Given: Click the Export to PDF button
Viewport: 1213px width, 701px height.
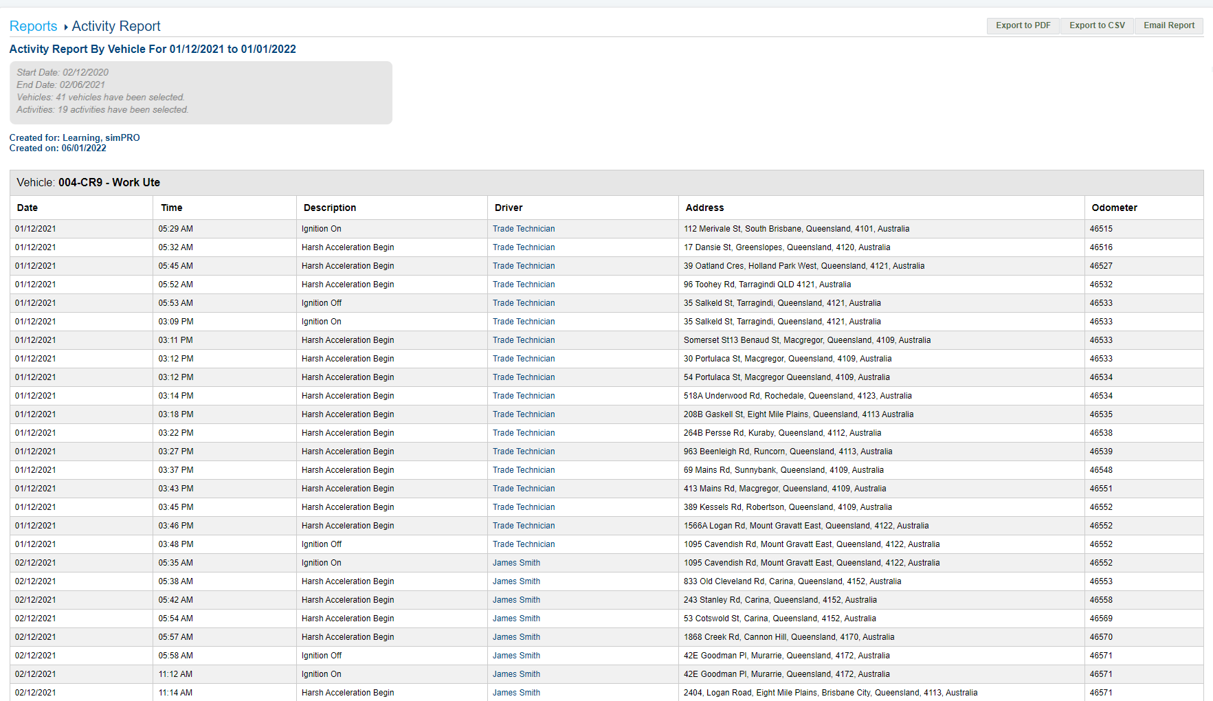Looking at the screenshot, I should [x=1023, y=25].
